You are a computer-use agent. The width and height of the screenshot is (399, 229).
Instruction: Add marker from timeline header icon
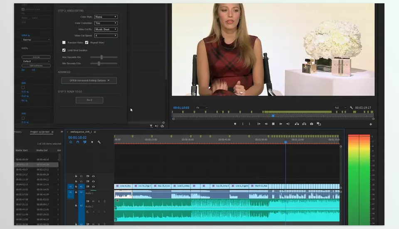tap(92, 142)
